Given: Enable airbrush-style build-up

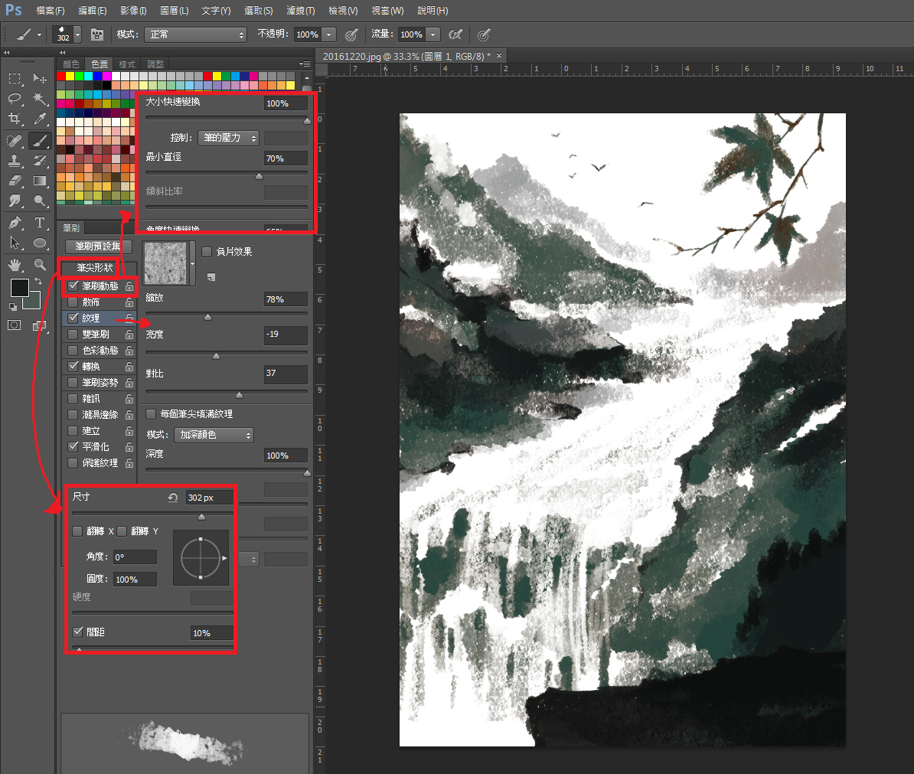Looking at the screenshot, I should coord(455,35).
